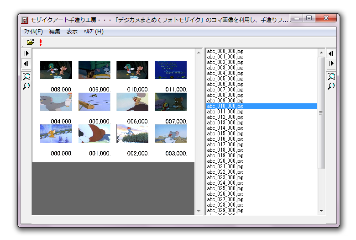
Task: Select thumbnail labeled 004,000
Action: [56, 102]
